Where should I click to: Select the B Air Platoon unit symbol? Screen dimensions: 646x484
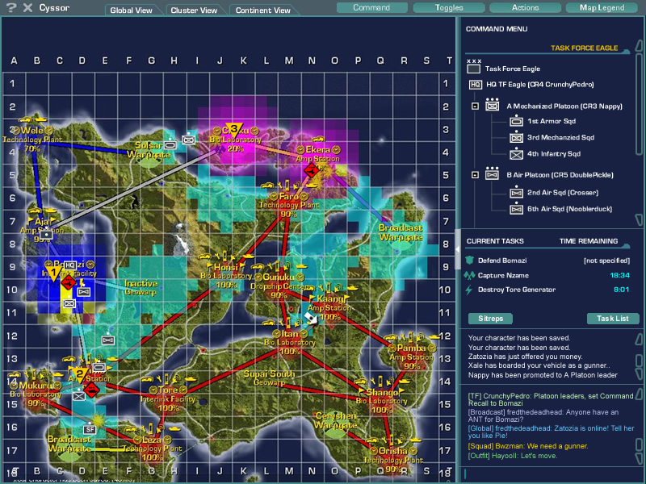pyautogui.click(x=492, y=173)
